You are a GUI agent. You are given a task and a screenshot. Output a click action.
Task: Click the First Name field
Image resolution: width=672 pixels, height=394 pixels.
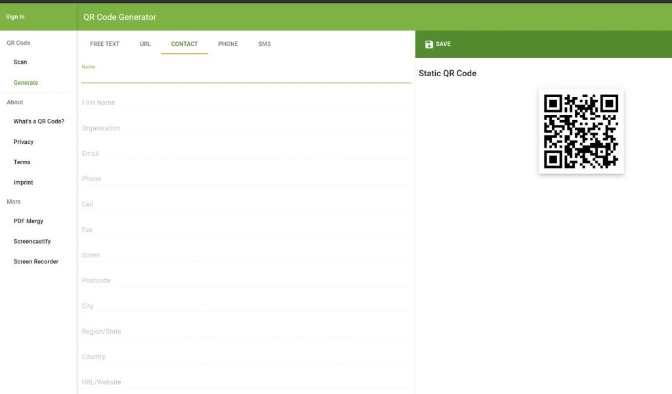pos(246,103)
